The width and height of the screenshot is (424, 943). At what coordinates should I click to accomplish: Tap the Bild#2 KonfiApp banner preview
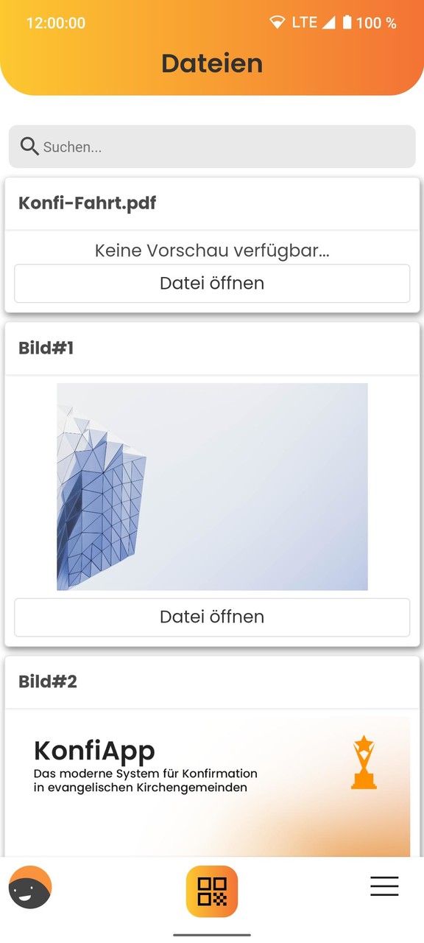(212, 787)
